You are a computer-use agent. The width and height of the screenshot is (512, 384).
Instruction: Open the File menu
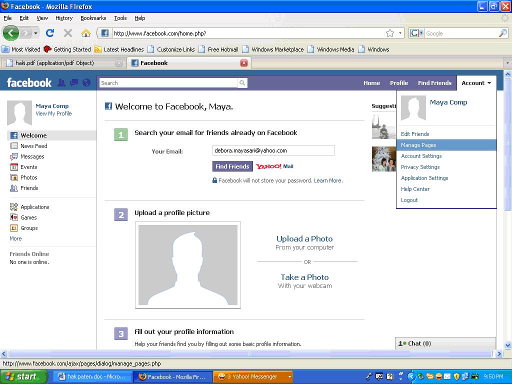tap(7, 18)
